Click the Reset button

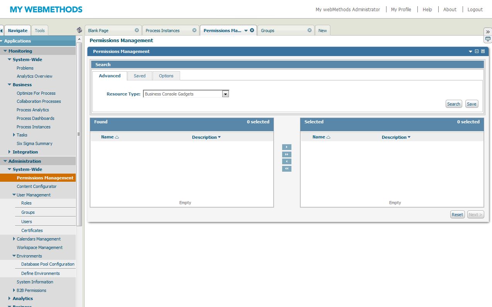[457, 215]
